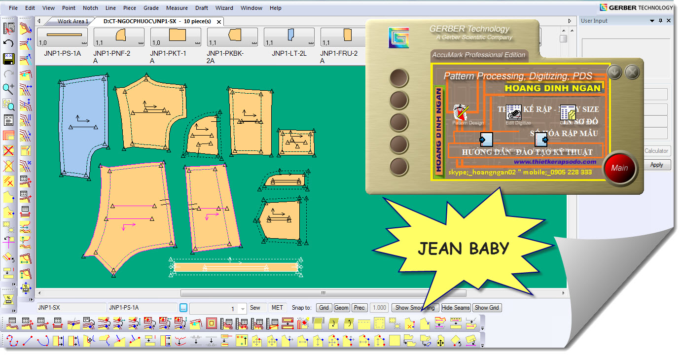Select third round button on Launch Pad

click(398, 123)
